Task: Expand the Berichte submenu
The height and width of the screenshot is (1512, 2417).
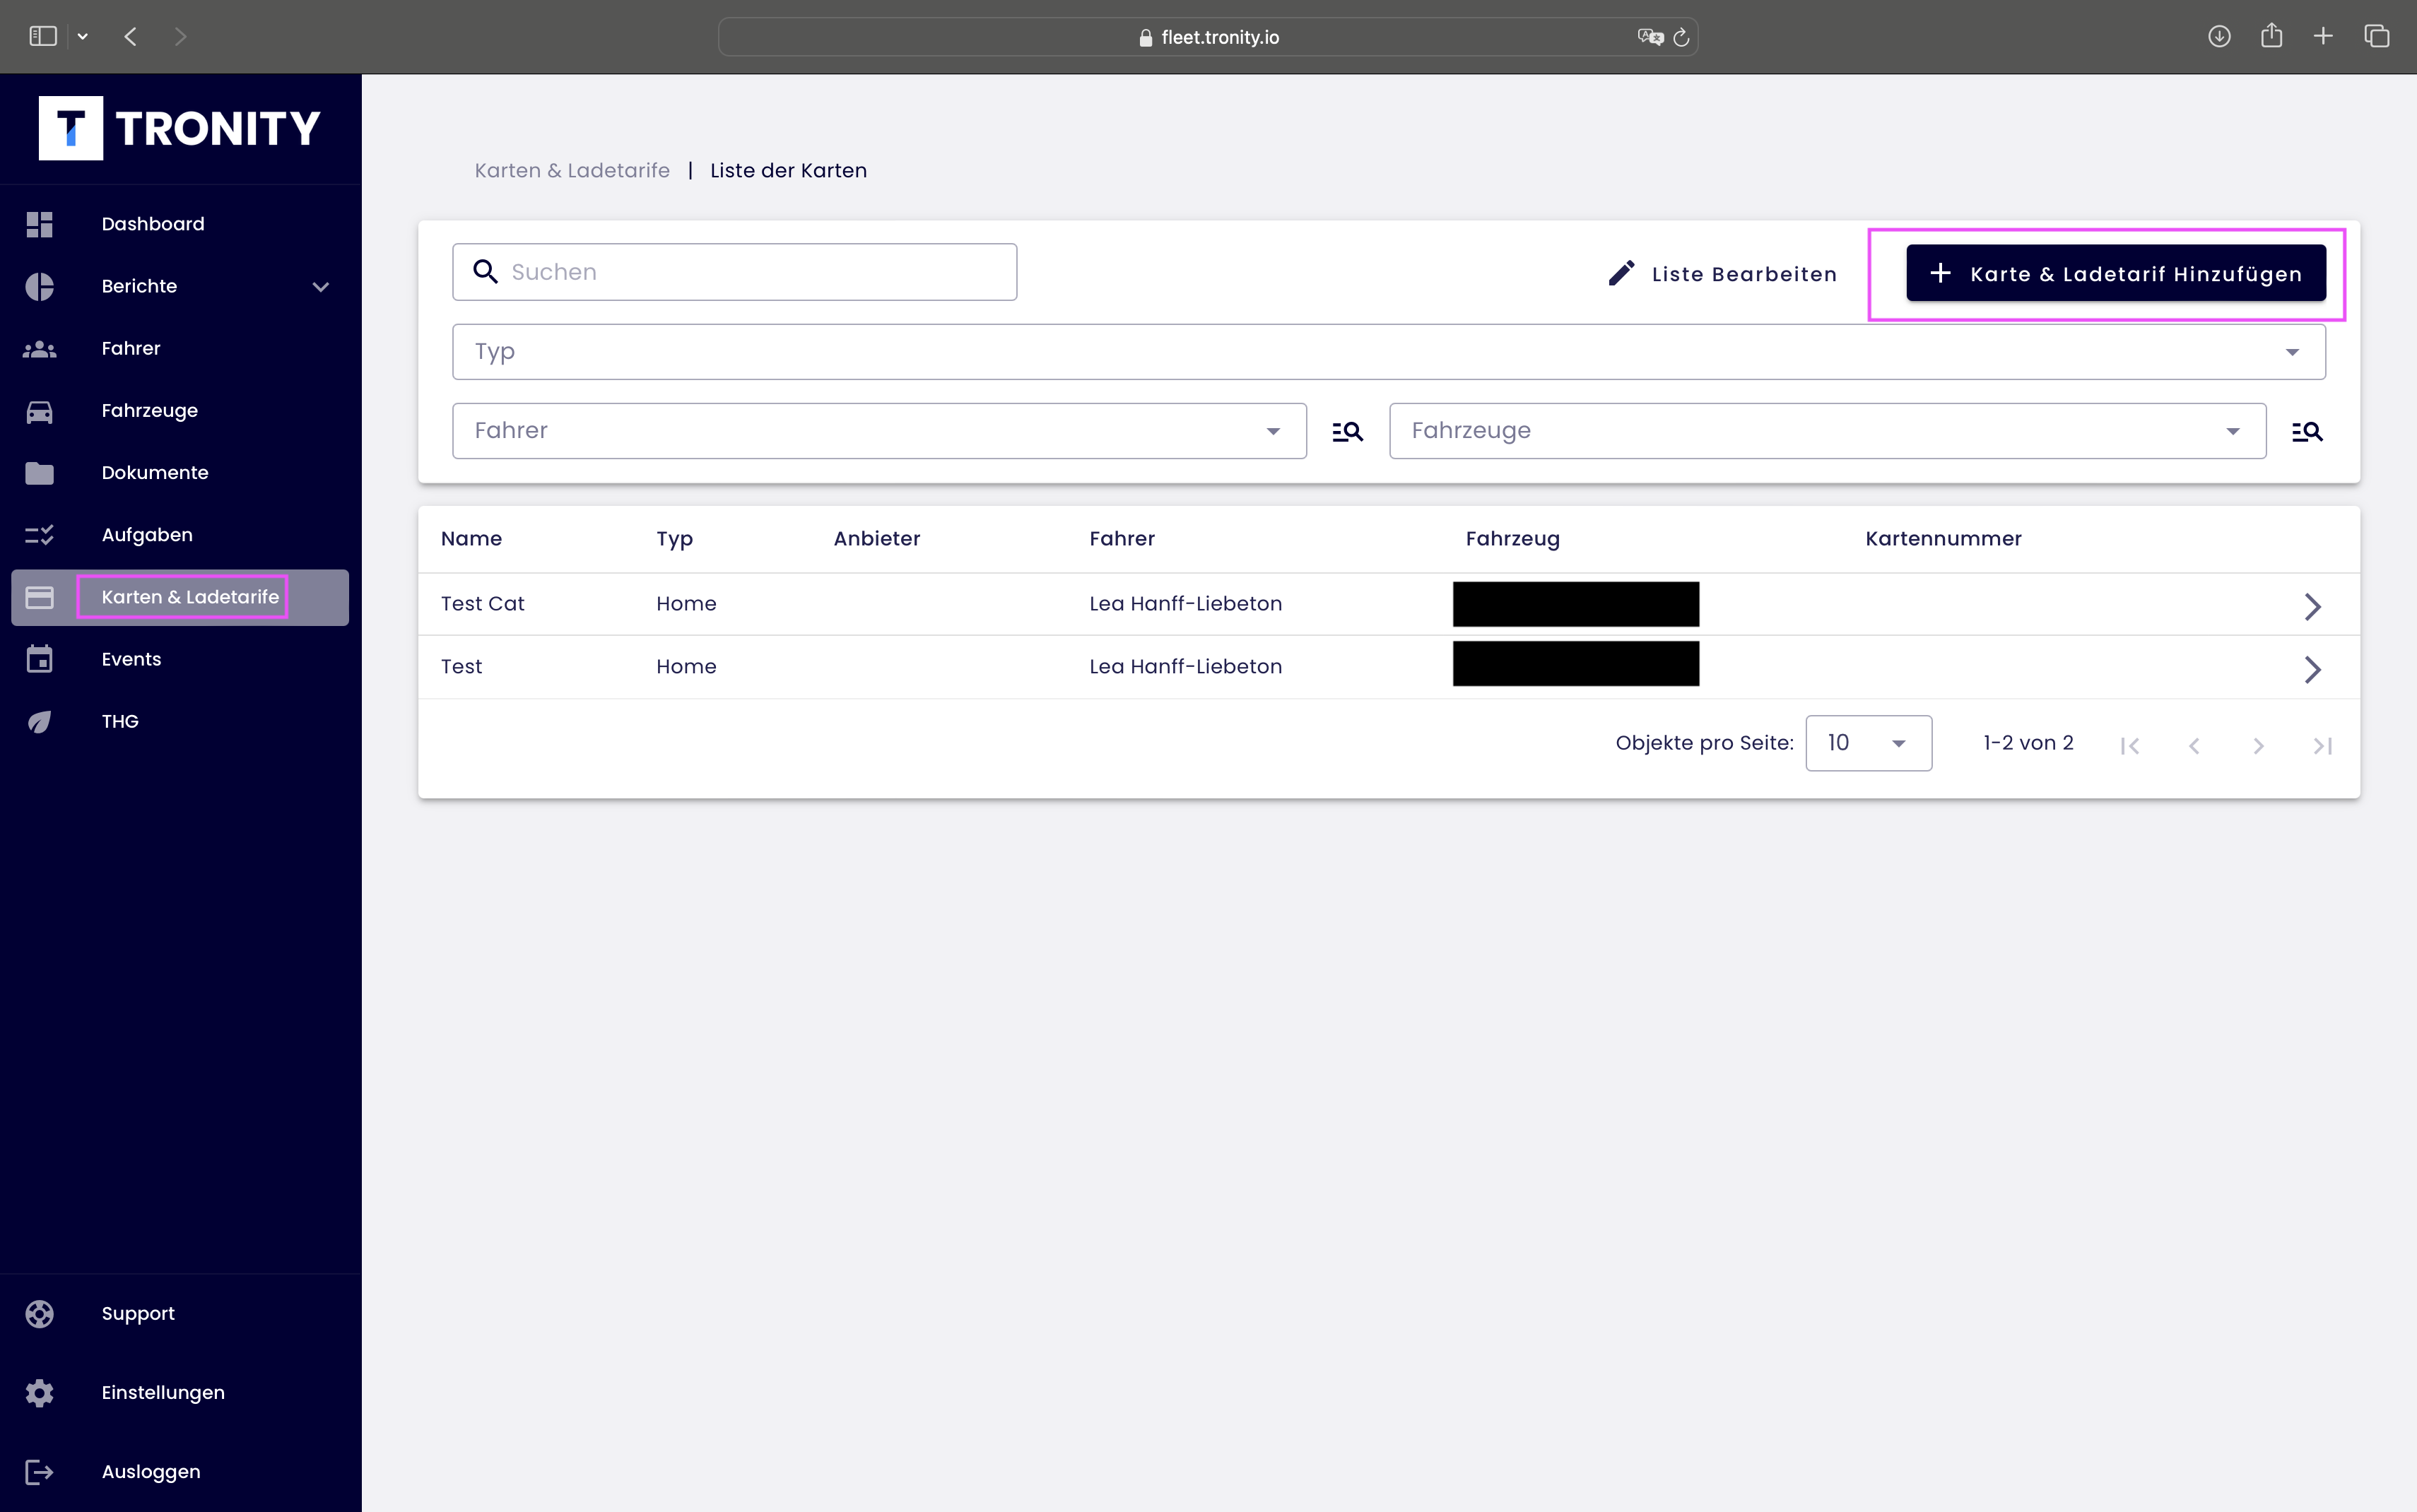Action: 320,287
